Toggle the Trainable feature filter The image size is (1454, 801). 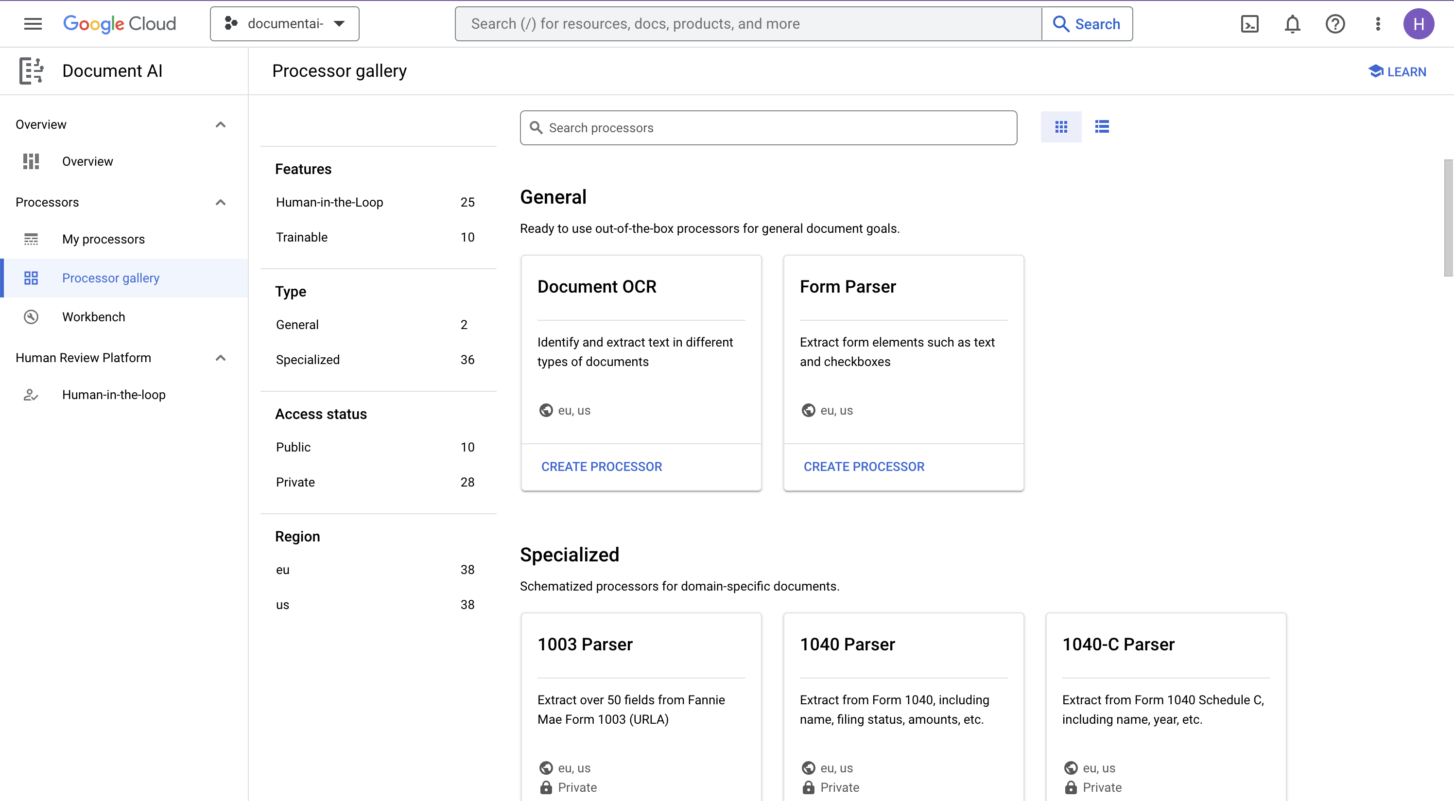point(302,237)
